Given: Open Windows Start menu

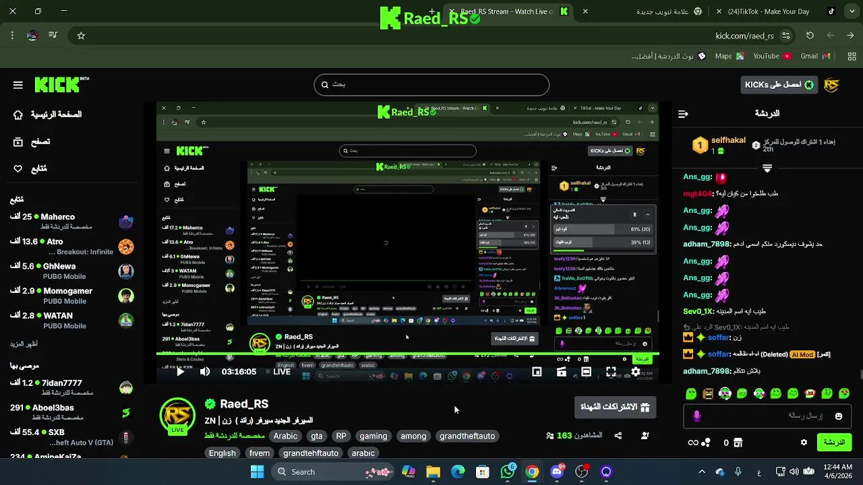Looking at the screenshot, I should point(257,472).
